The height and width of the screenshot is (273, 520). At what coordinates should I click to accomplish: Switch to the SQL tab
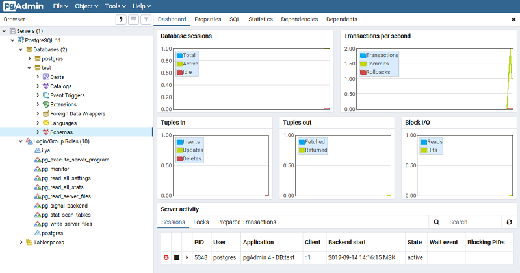pyautogui.click(x=235, y=19)
